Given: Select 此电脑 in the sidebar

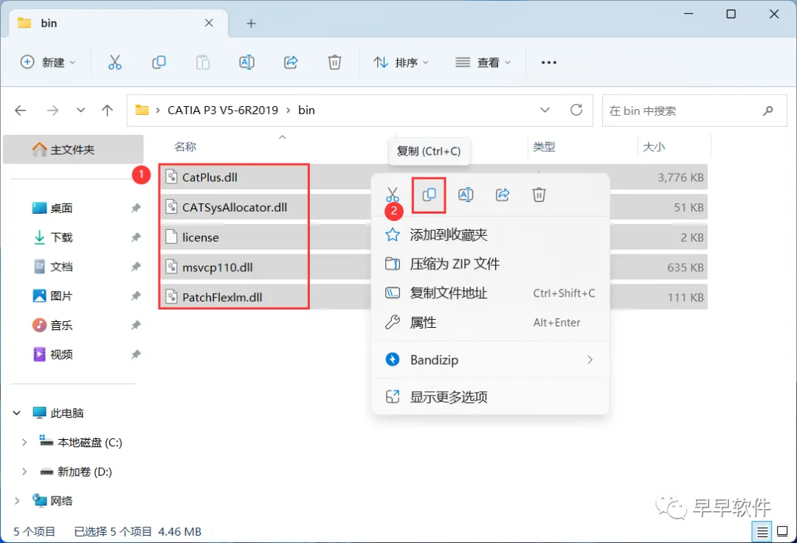Looking at the screenshot, I should (x=66, y=413).
